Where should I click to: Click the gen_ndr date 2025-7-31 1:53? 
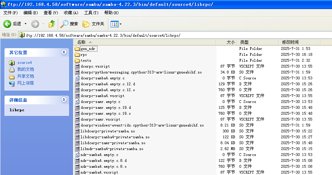point(295,49)
